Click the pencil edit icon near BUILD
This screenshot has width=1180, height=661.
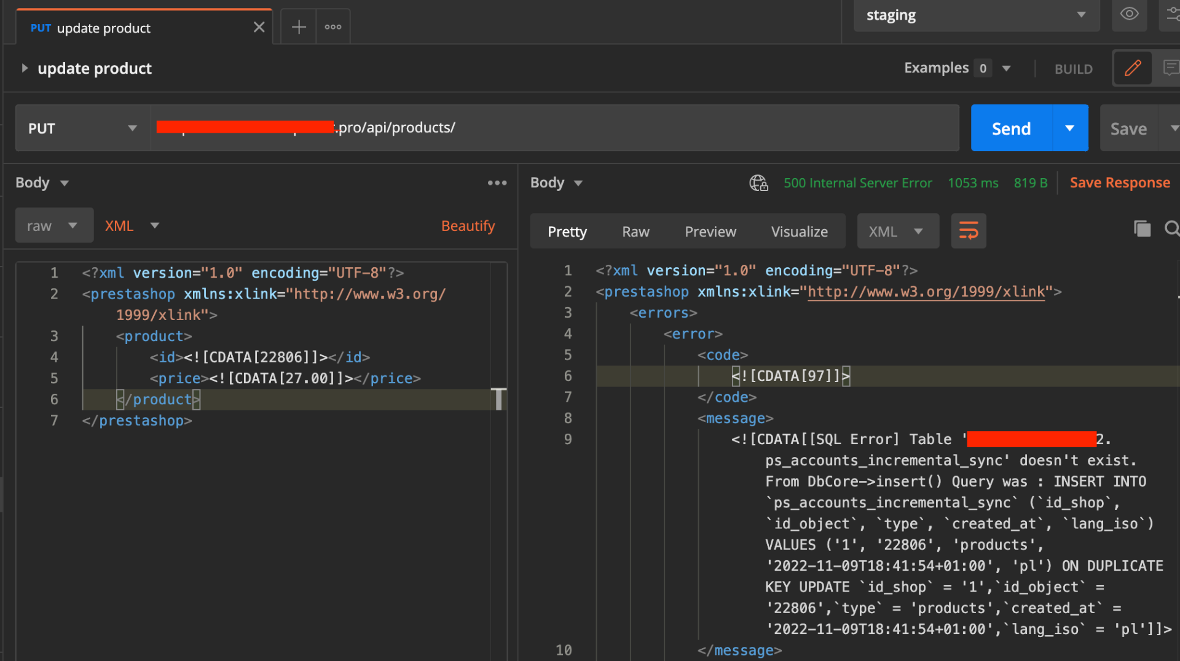click(1133, 68)
